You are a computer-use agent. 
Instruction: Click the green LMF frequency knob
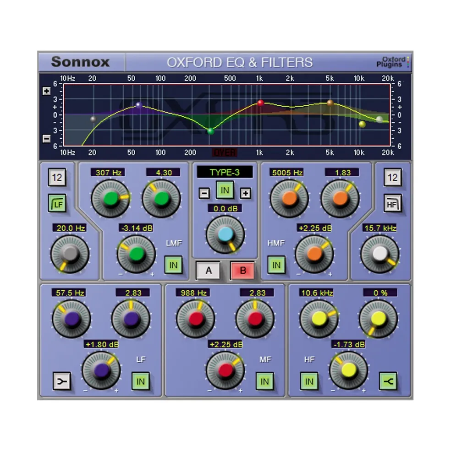[110, 198]
